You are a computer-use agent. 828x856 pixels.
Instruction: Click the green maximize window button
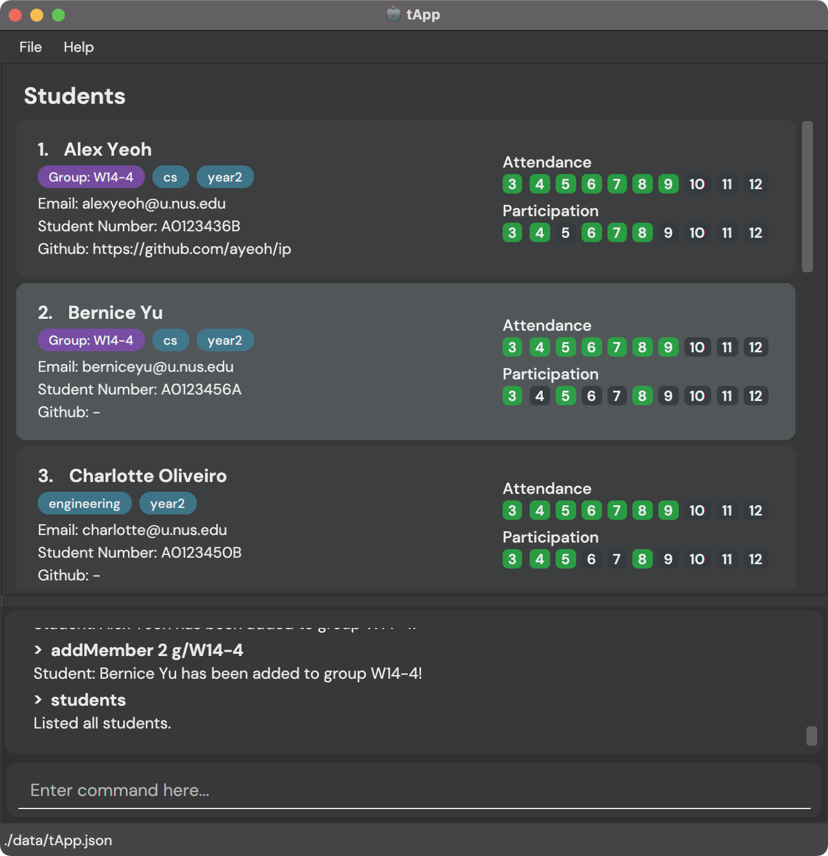point(58,15)
